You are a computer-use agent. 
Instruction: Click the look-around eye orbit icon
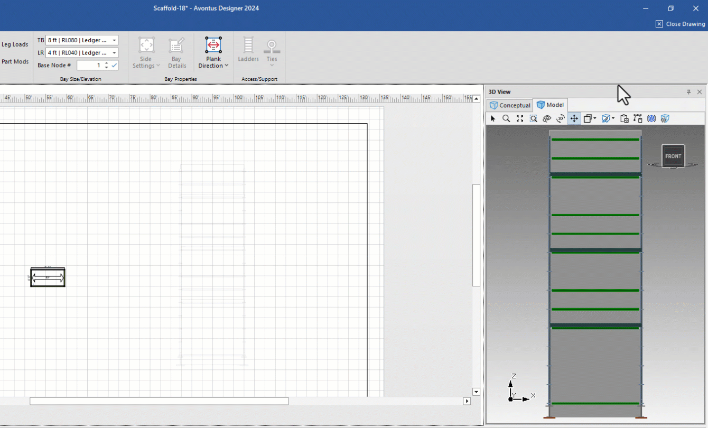(547, 119)
